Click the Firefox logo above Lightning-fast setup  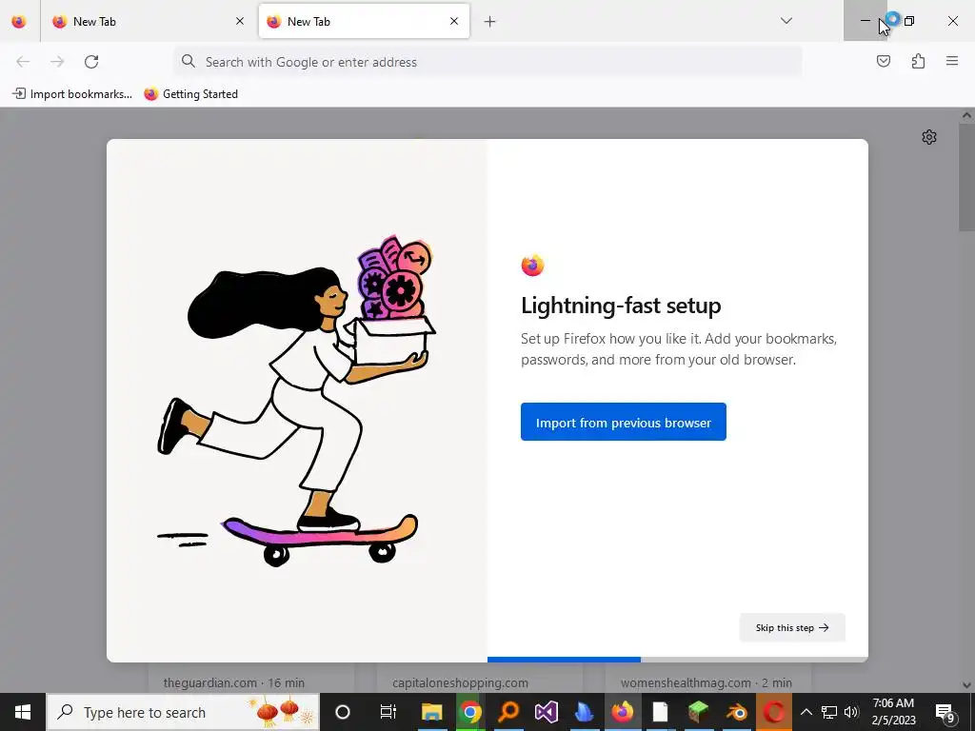(532, 266)
